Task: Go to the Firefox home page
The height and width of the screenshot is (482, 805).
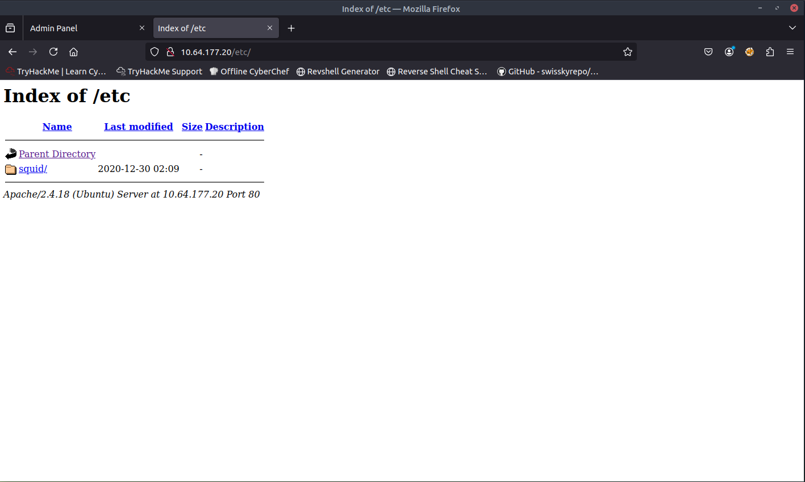Action: pyautogui.click(x=73, y=52)
